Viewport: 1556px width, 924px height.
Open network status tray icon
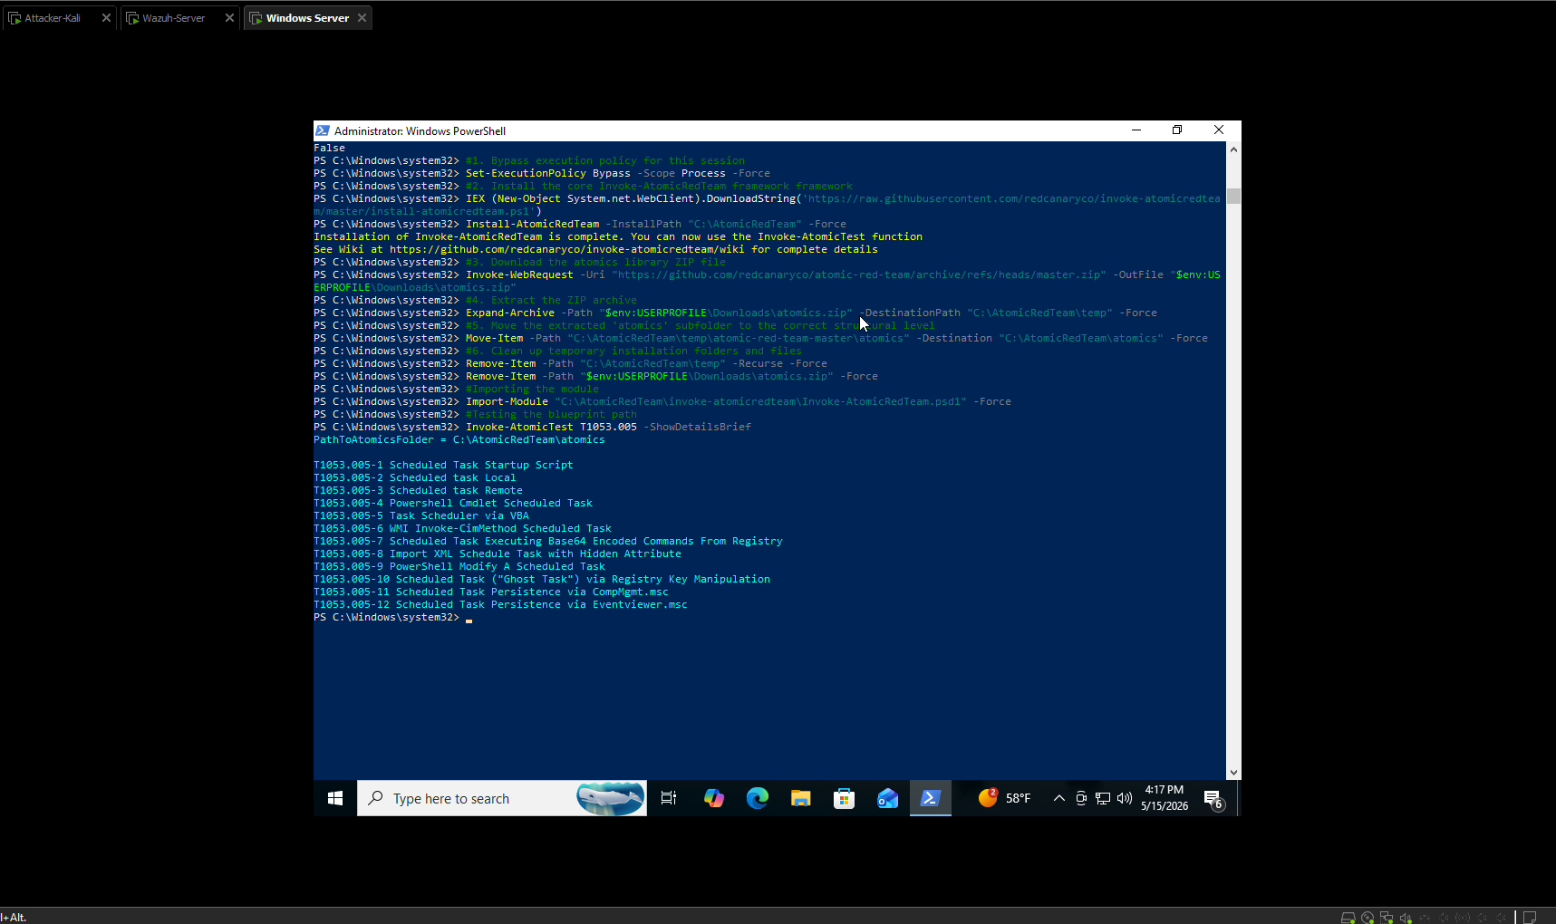pyautogui.click(x=1103, y=798)
